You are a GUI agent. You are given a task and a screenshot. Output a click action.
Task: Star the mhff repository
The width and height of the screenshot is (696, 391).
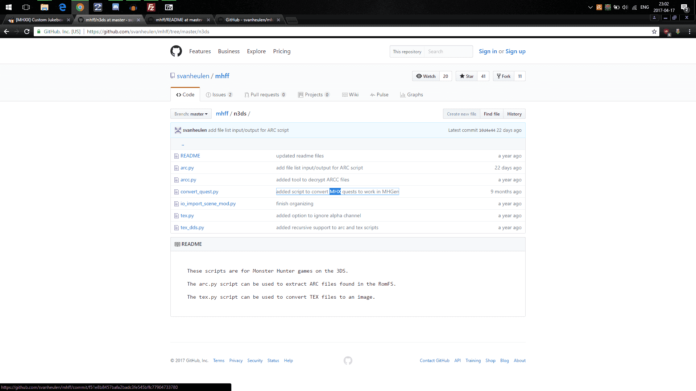(467, 76)
